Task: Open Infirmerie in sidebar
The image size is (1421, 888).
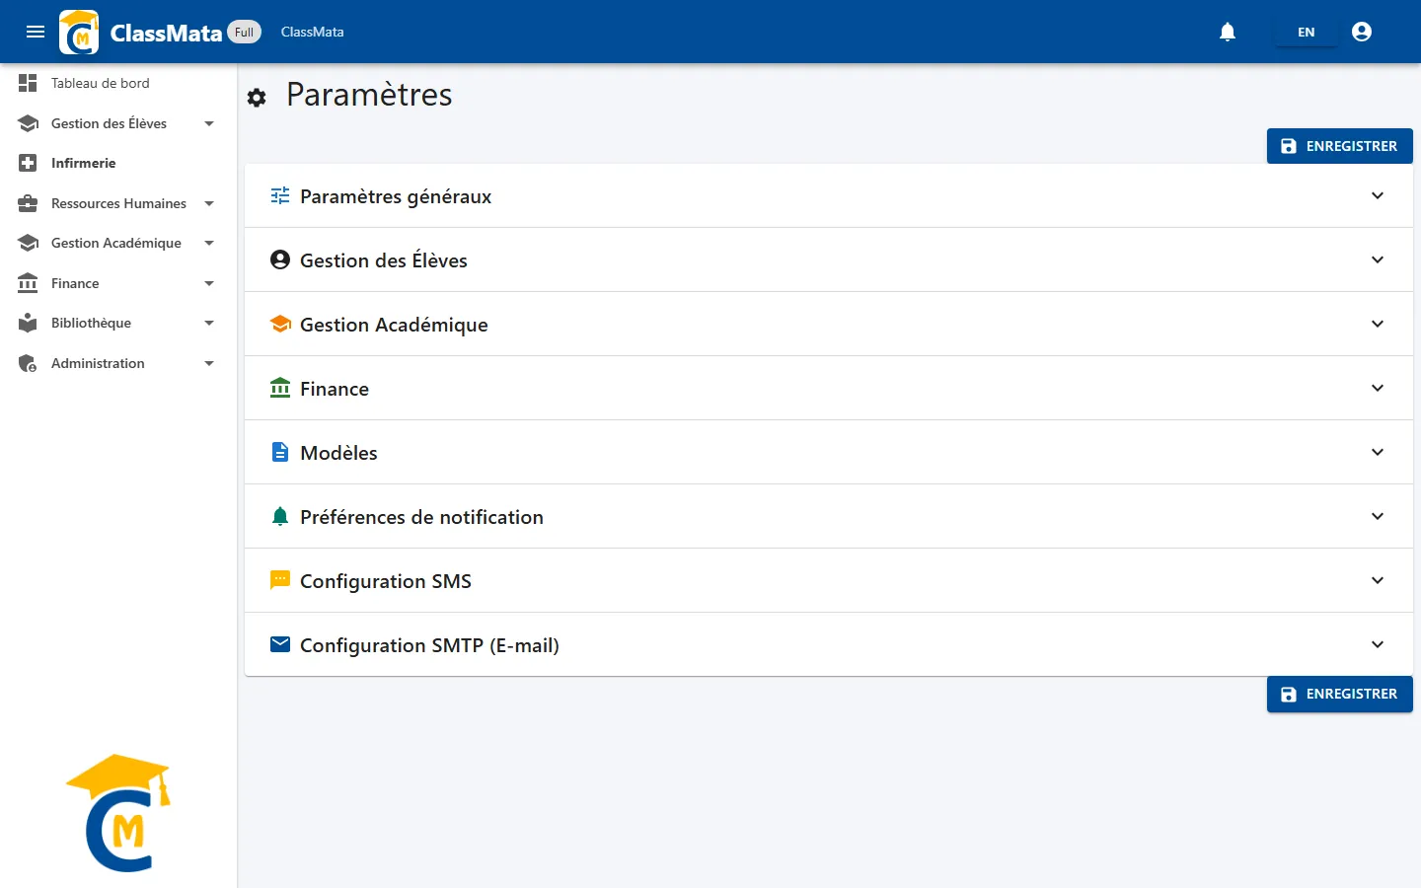Action: click(x=118, y=163)
